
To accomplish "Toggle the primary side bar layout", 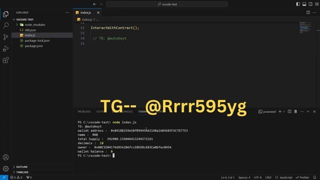I will [x=298, y=4].
